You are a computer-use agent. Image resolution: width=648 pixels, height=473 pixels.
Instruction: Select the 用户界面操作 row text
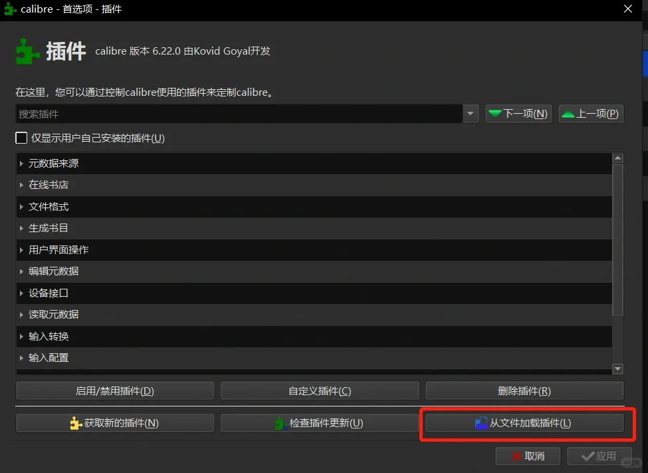pyautogui.click(x=58, y=250)
